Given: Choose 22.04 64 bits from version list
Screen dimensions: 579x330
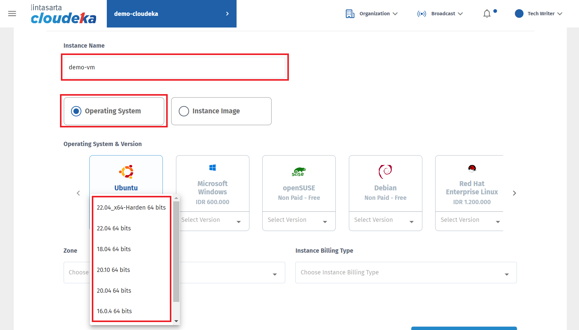Looking at the screenshot, I should (x=114, y=228).
